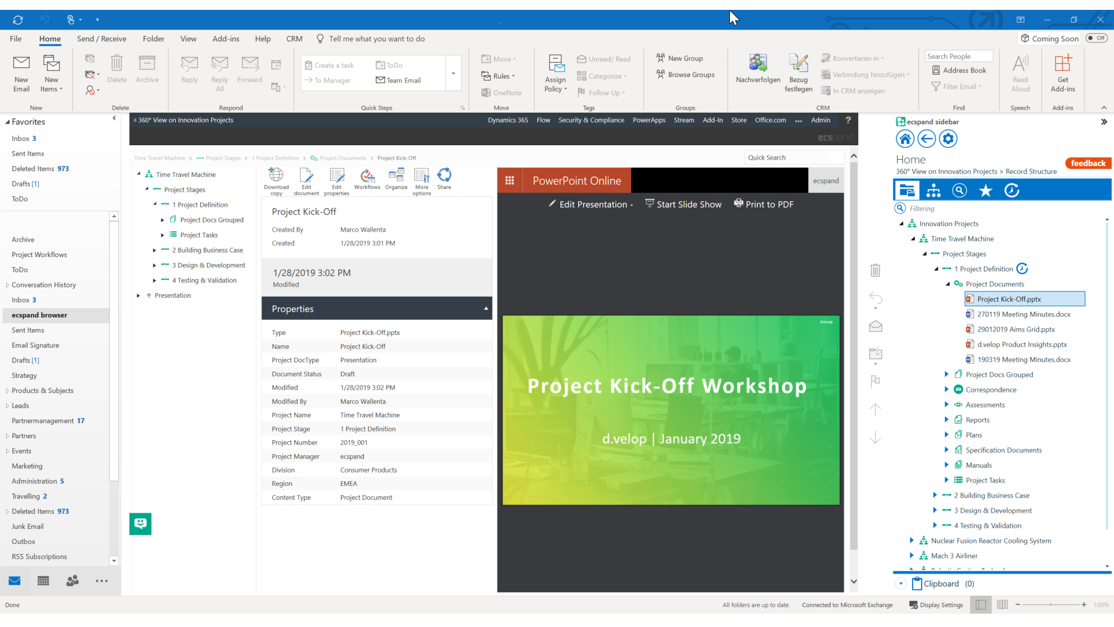Open Edit Presentation dropdown
The height and width of the screenshot is (627, 1114).
pyautogui.click(x=591, y=204)
